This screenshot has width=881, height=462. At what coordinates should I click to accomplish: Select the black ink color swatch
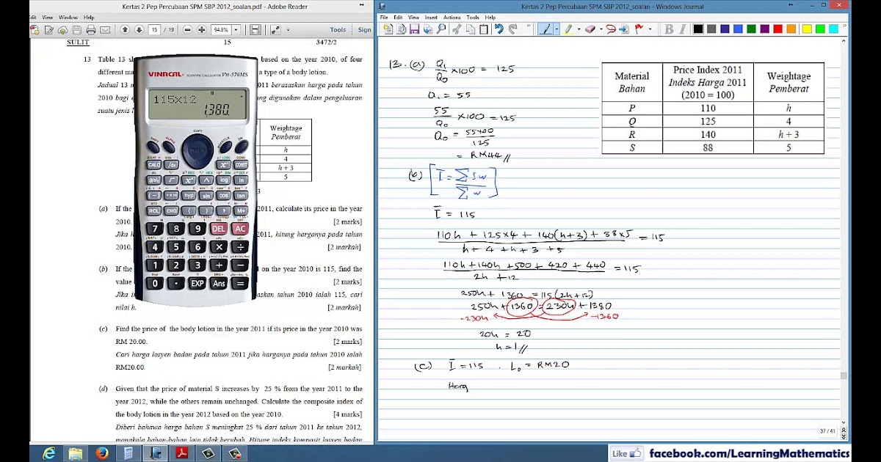pyautogui.click(x=698, y=29)
